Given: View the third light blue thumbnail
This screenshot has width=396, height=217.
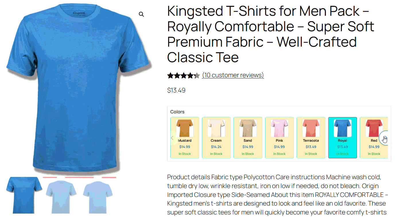Looking at the screenshot, I should click(x=98, y=195).
